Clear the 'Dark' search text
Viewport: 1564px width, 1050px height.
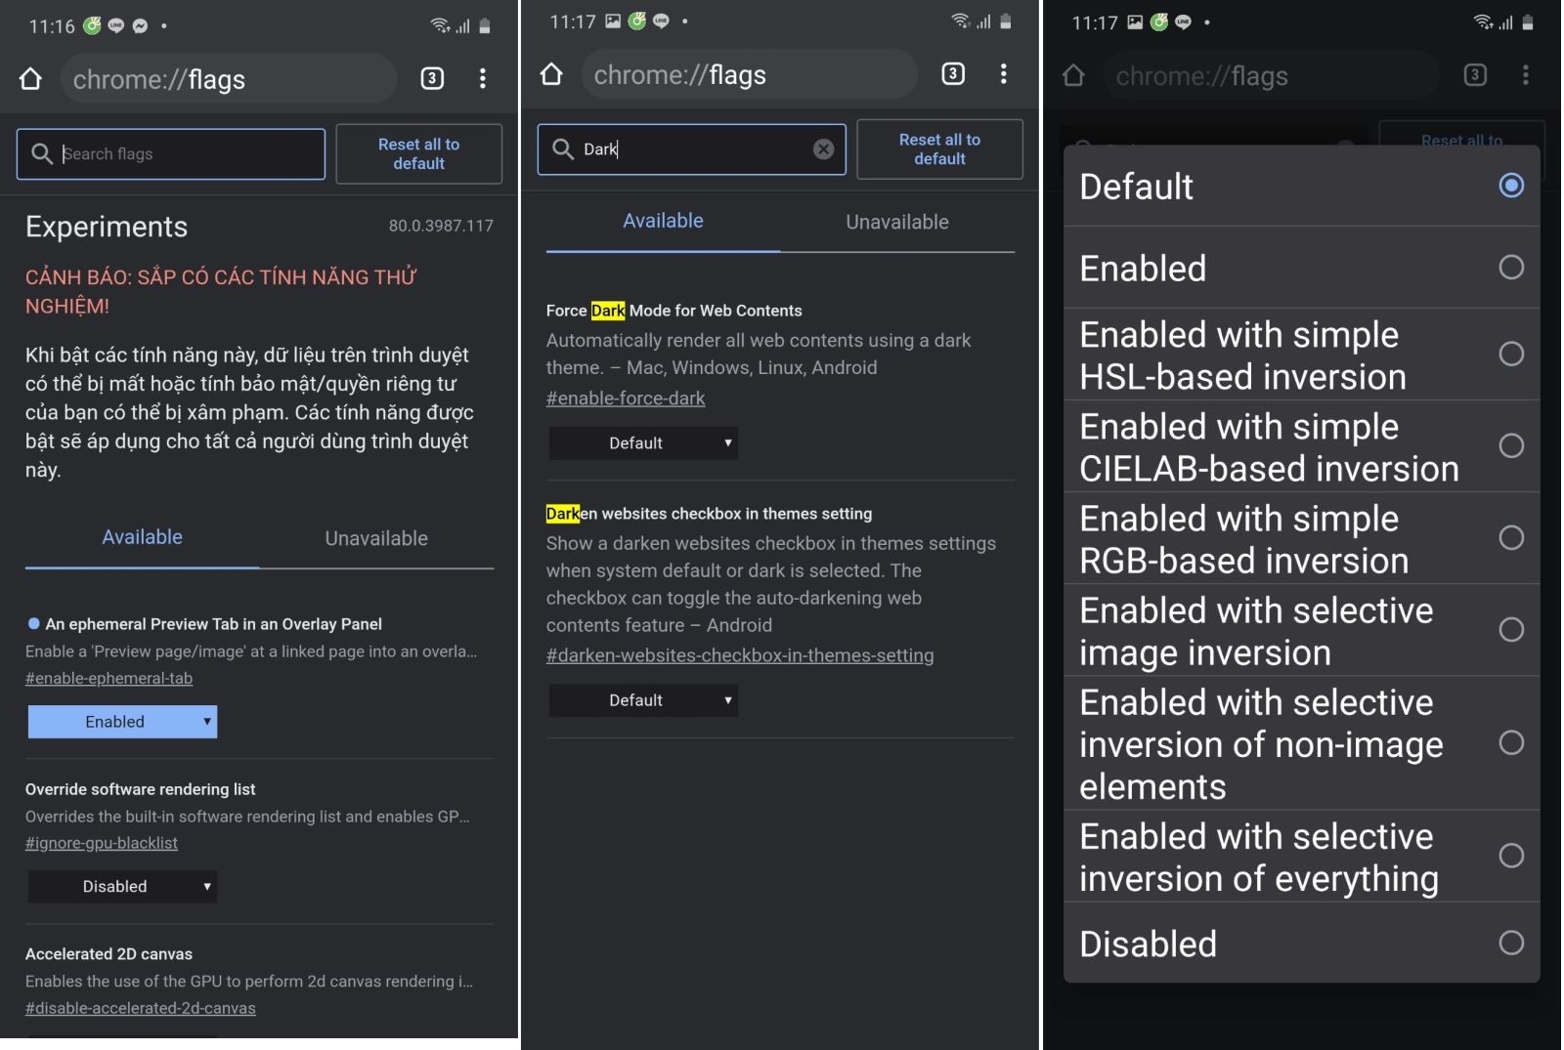824,149
